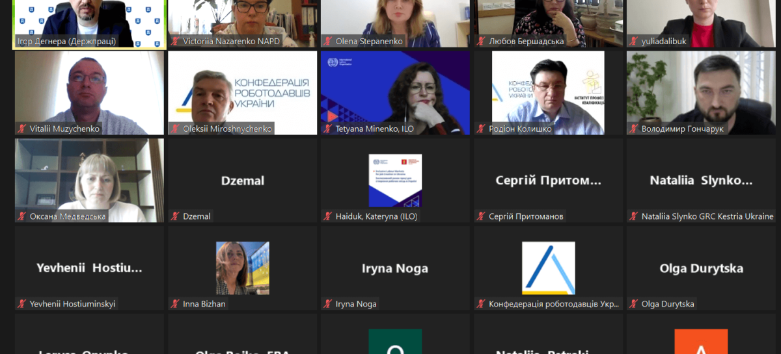Click muted mic icon next to Сергій Притоманов label
Image resolution: width=781 pixels, height=354 pixels.
pyautogui.click(x=481, y=216)
